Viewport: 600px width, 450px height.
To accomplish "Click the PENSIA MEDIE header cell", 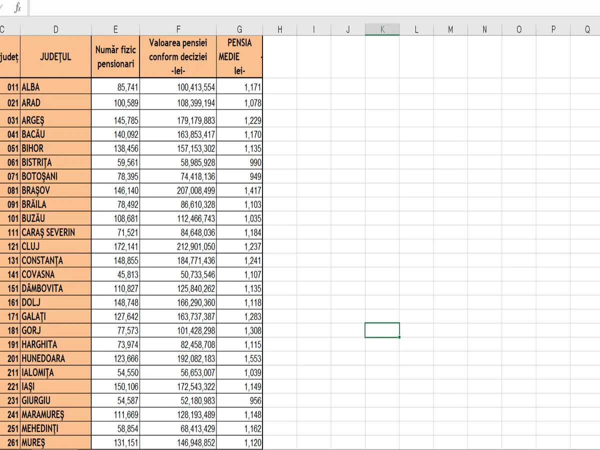I will [239, 56].
